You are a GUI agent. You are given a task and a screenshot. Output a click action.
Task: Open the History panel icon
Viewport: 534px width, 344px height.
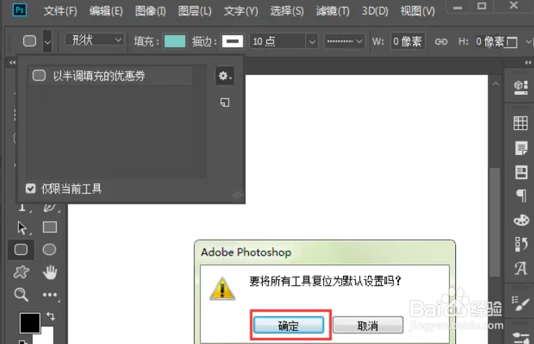pyautogui.click(x=521, y=244)
